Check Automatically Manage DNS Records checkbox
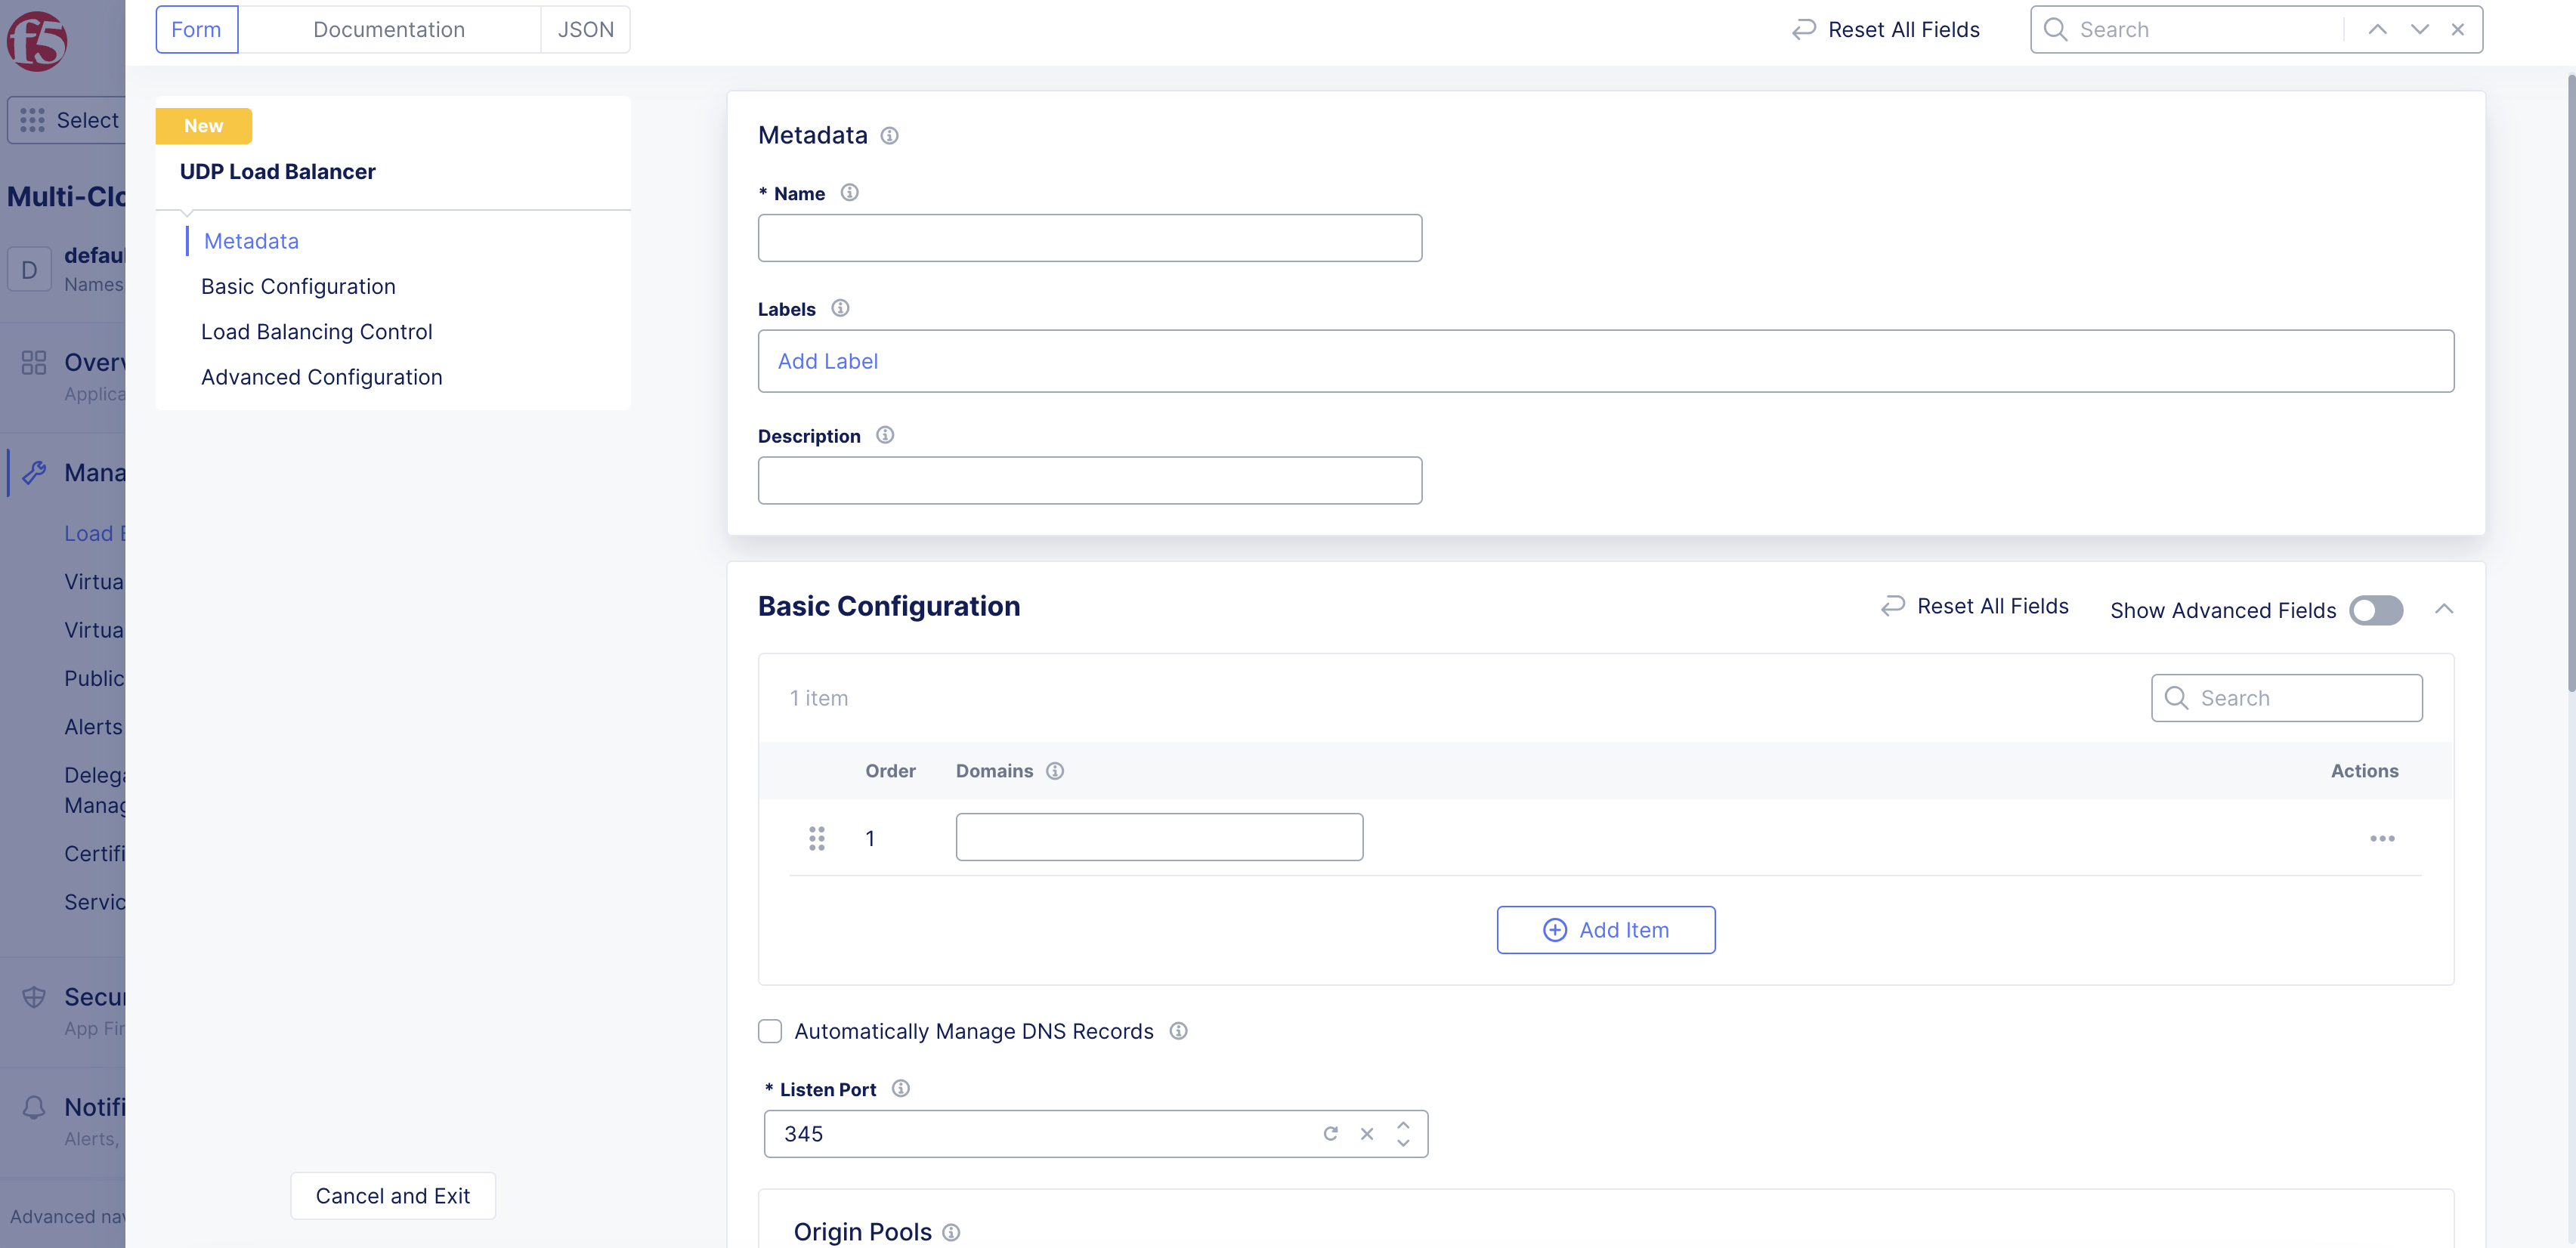Image resolution: width=2576 pixels, height=1248 pixels. (769, 1031)
